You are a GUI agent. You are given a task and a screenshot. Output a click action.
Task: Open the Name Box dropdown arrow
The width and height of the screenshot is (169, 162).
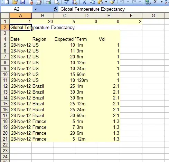tap(36, 9)
